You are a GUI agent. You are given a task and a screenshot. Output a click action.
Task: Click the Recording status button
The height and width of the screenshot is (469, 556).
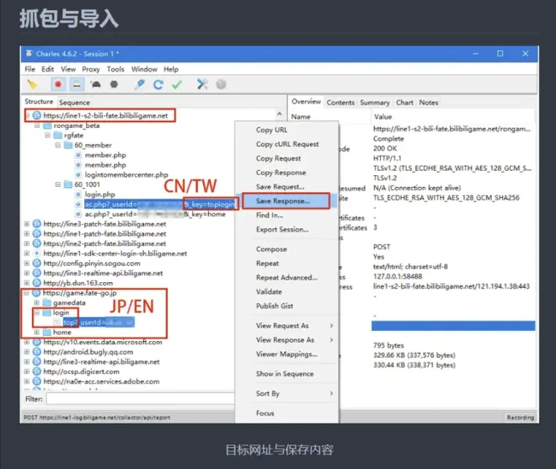(x=520, y=418)
